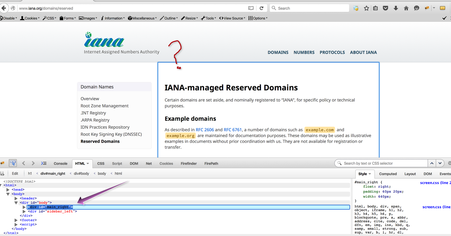The height and width of the screenshot is (236, 451).
Task: Open the Images dropdown menu
Action: pyautogui.click(x=88, y=18)
